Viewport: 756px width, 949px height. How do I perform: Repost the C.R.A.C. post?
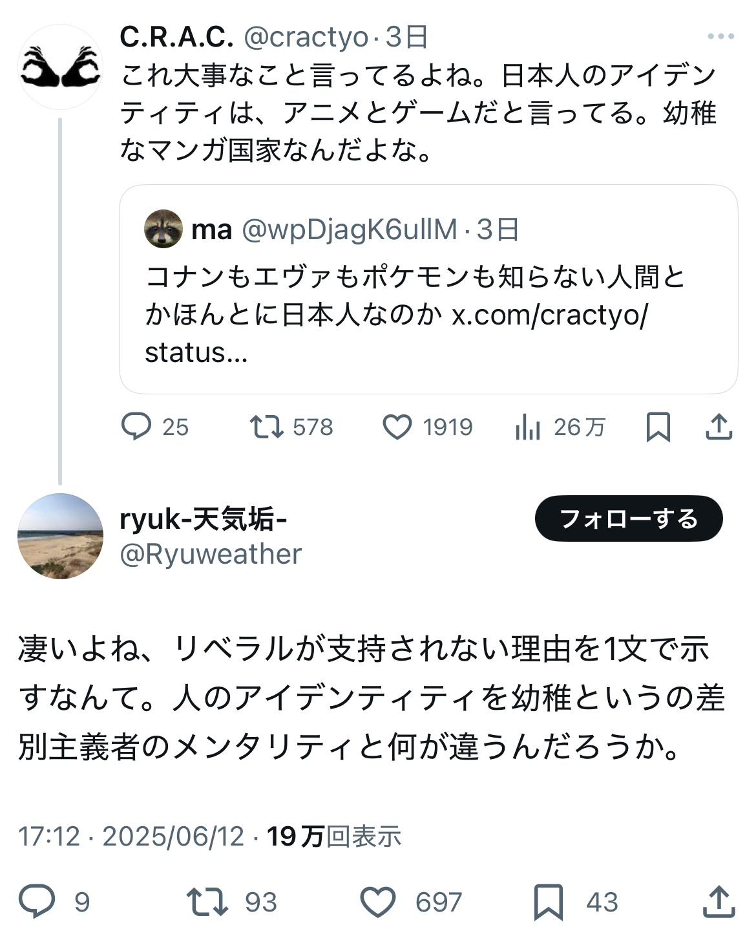[x=266, y=427]
